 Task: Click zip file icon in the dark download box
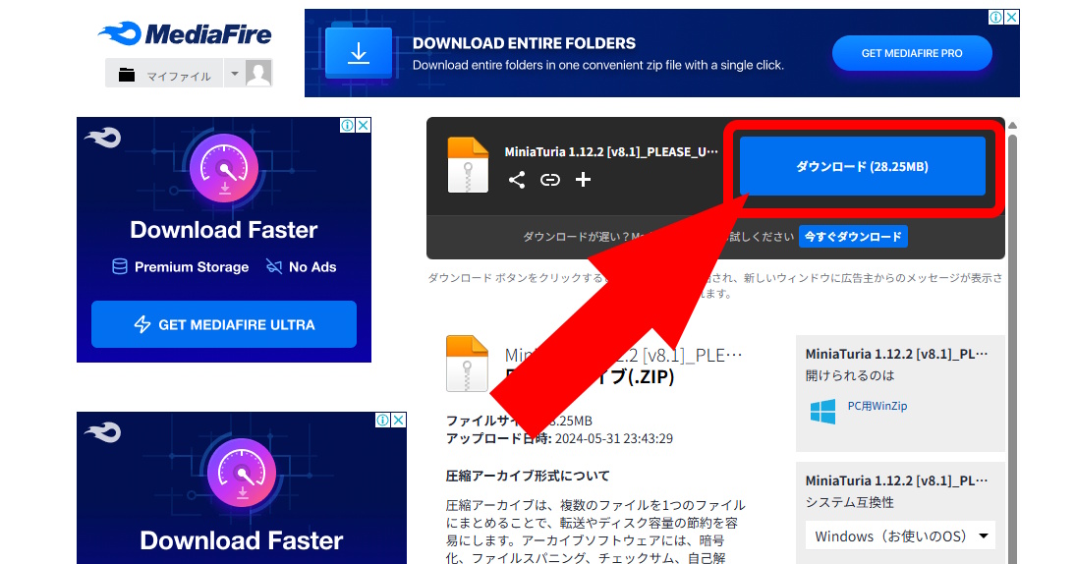click(x=468, y=164)
